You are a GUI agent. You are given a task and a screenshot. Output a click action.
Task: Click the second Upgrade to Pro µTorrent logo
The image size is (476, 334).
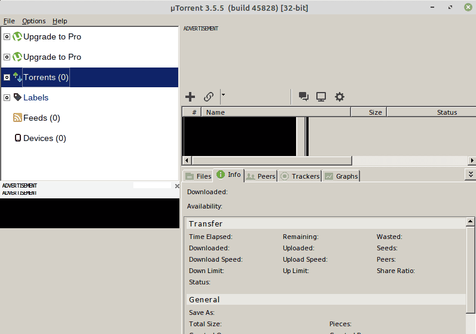tap(17, 57)
